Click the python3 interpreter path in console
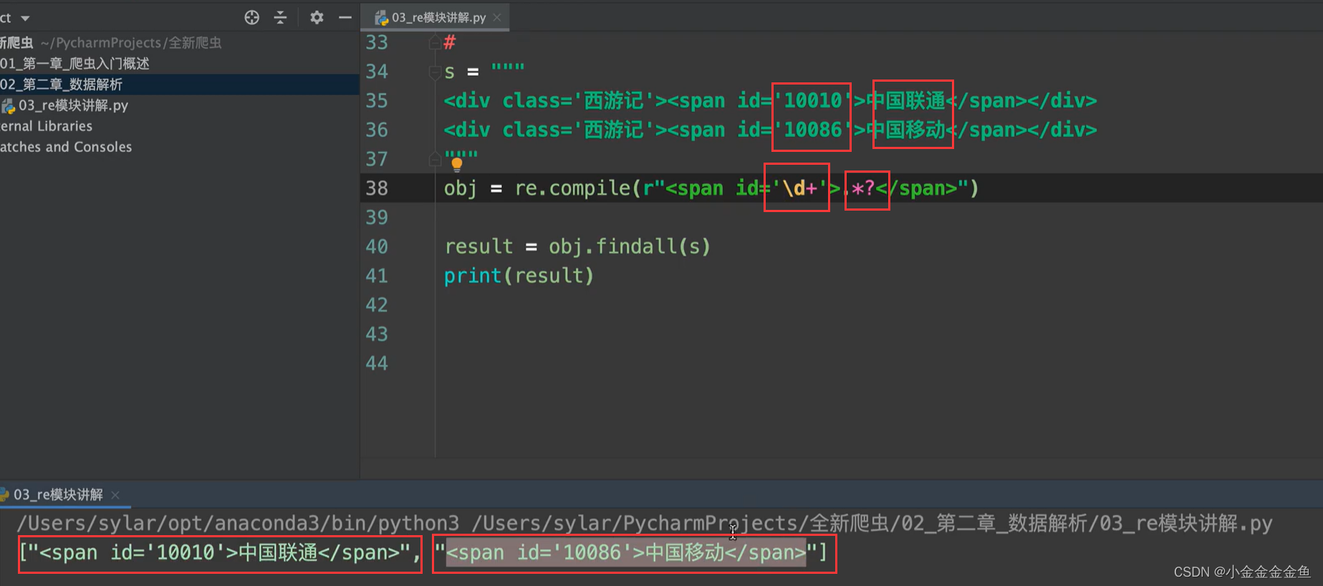 click(238, 524)
